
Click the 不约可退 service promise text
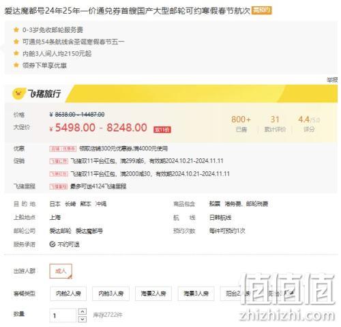(68, 244)
